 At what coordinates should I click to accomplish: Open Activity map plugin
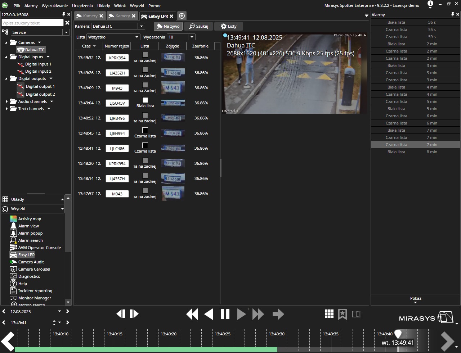point(30,219)
